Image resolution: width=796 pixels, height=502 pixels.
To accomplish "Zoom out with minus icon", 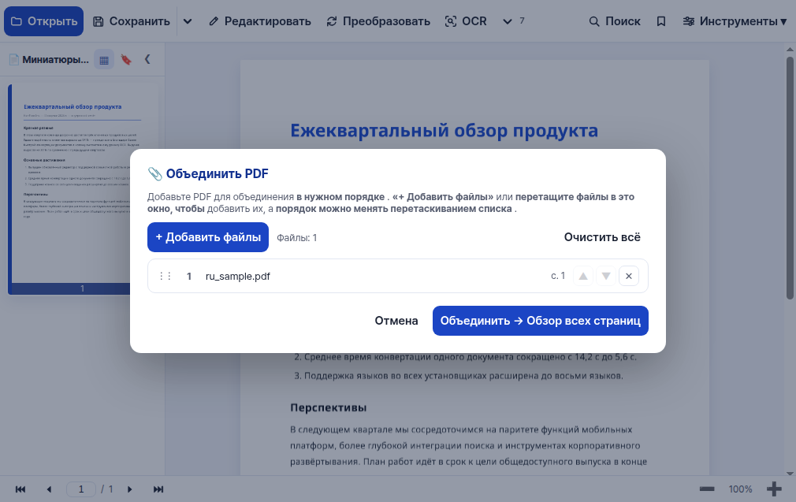I will (707, 489).
